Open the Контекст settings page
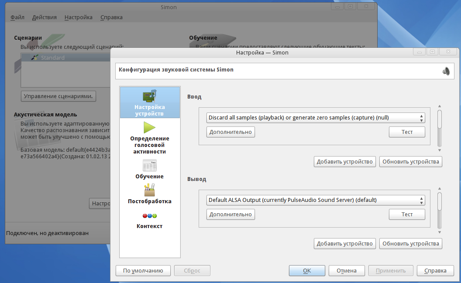Screen dimensions: 461x283 click(x=150, y=221)
